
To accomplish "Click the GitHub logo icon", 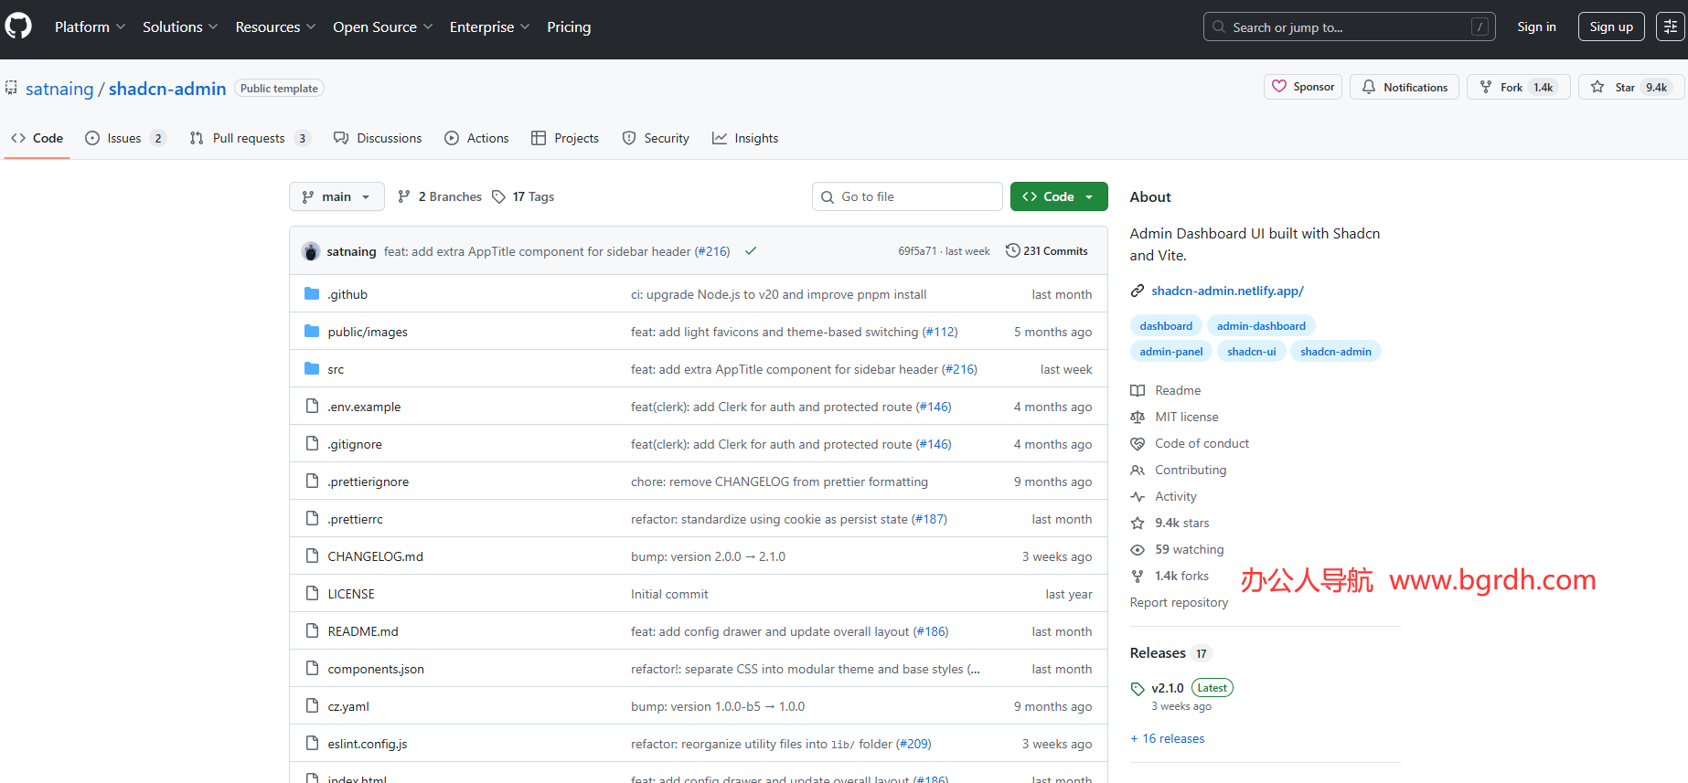I will (18, 26).
